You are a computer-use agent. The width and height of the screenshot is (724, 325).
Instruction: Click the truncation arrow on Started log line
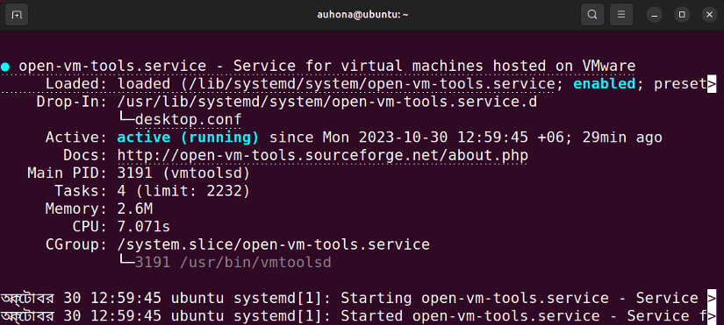(x=712, y=316)
